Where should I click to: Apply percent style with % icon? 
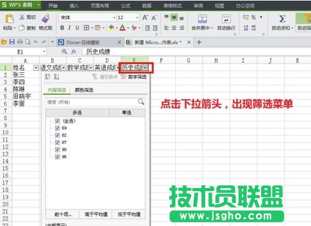pyautogui.click(x=253, y=17)
